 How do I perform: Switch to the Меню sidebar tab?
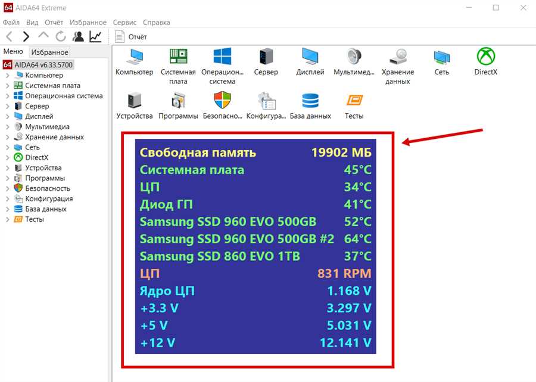pos(13,52)
